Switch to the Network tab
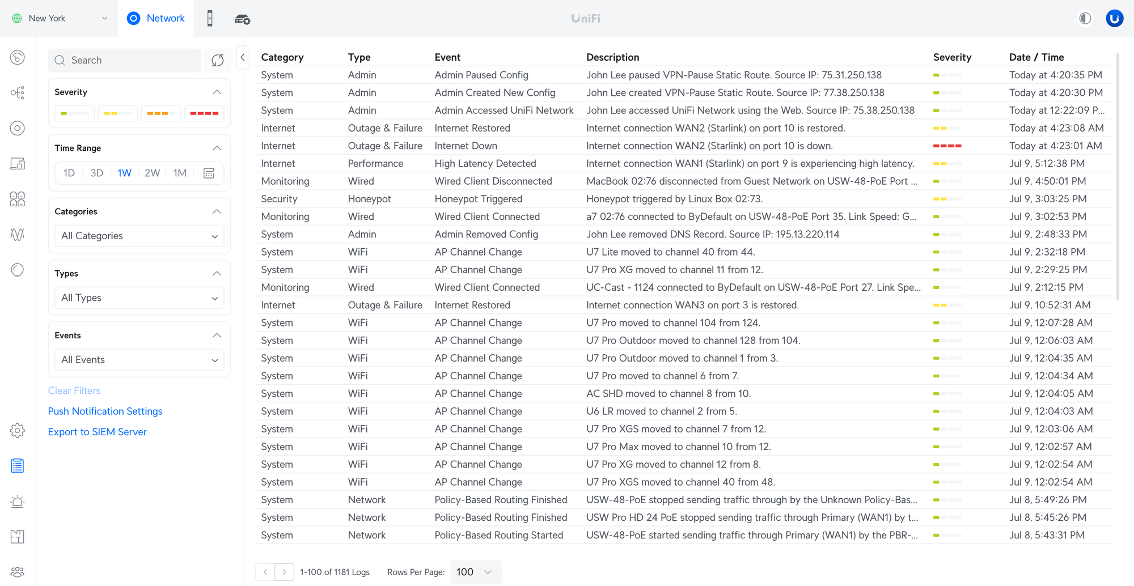The width and height of the screenshot is (1134, 586). 156,19
